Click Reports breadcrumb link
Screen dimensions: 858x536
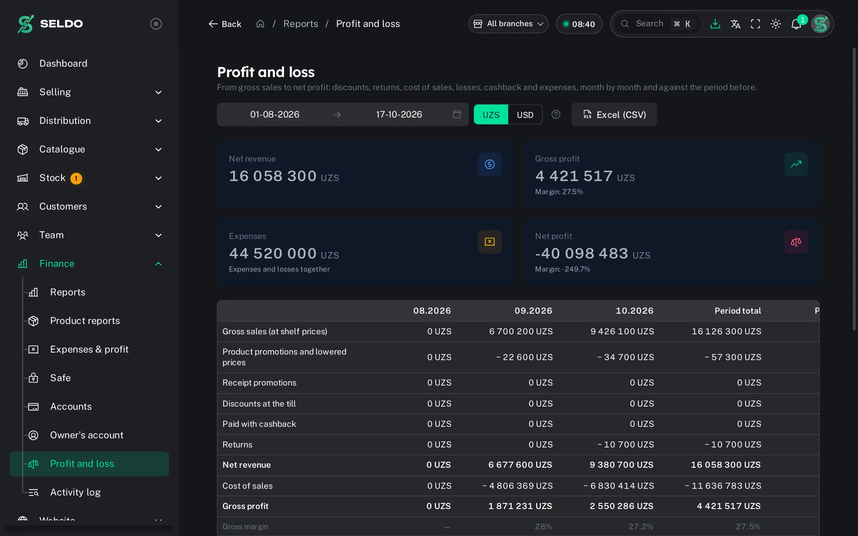(301, 24)
